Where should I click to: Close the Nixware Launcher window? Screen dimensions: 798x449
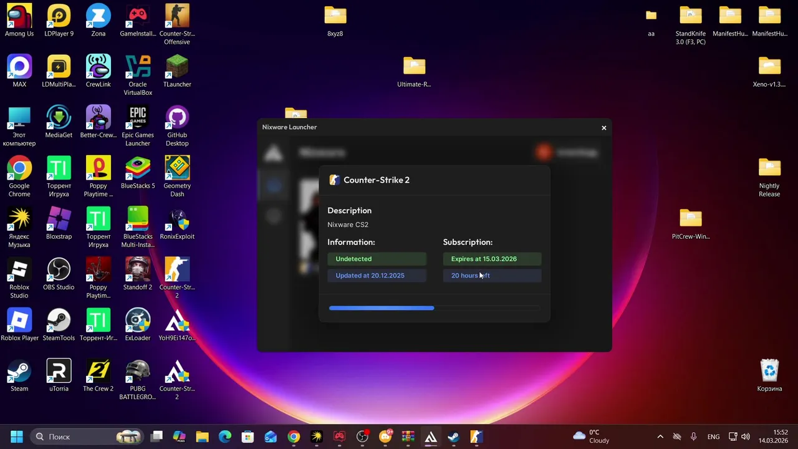(603, 128)
